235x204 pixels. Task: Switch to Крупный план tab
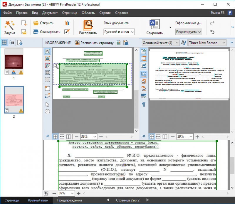[x=38, y=200]
